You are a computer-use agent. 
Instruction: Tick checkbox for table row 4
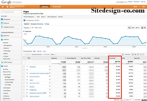[24, 76]
